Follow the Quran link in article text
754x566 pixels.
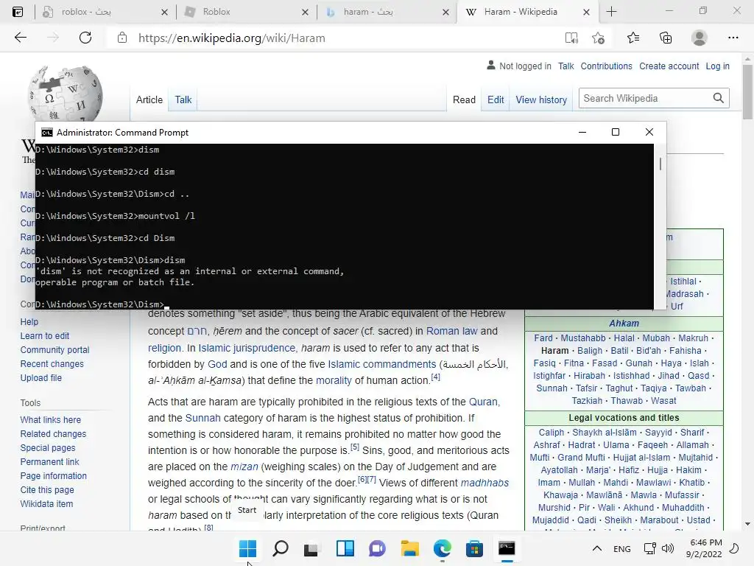[x=484, y=402]
